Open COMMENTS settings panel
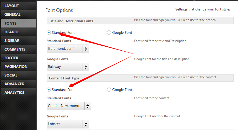This screenshot has height=130, width=238. 15,49
